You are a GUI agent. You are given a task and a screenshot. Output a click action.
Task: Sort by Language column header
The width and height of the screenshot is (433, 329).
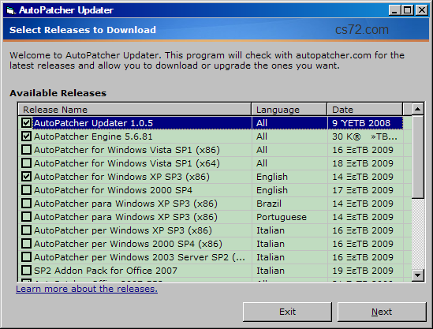tap(289, 110)
